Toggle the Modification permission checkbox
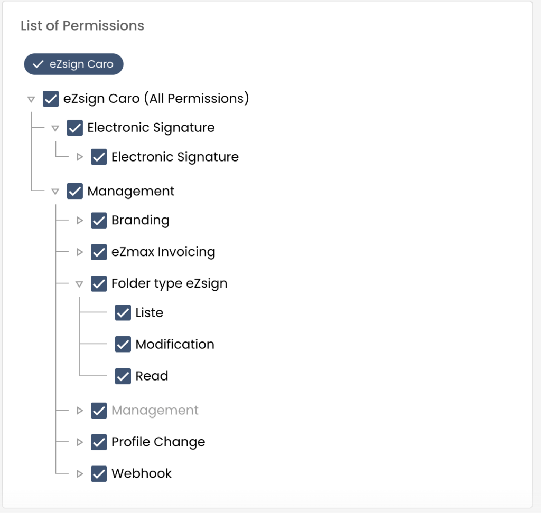This screenshot has height=513, width=541. [123, 344]
